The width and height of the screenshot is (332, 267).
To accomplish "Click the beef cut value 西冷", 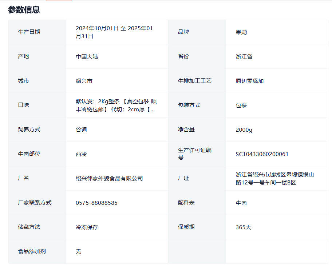I will coord(81,154).
